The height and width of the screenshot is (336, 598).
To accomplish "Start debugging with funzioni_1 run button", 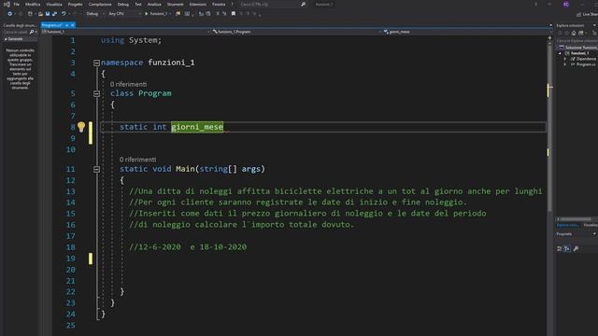I will tap(156, 14).
